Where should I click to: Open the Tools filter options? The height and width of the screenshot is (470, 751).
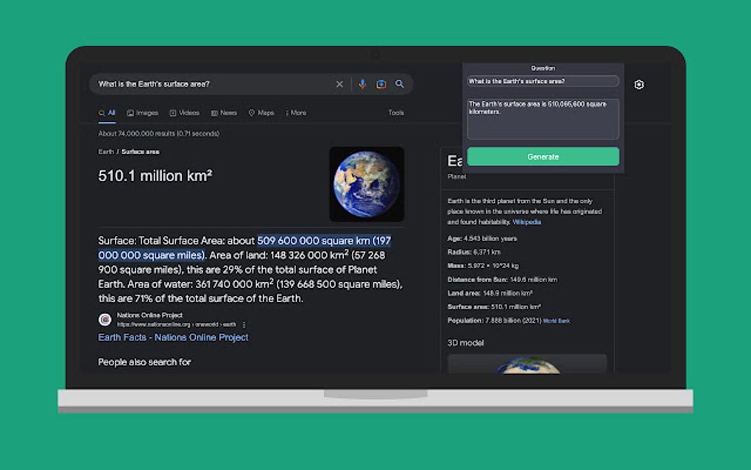click(x=395, y=112)
